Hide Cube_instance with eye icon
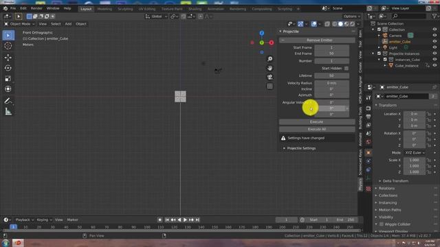The height and width of the screenshot is (247, 440). tap(434, 66)
